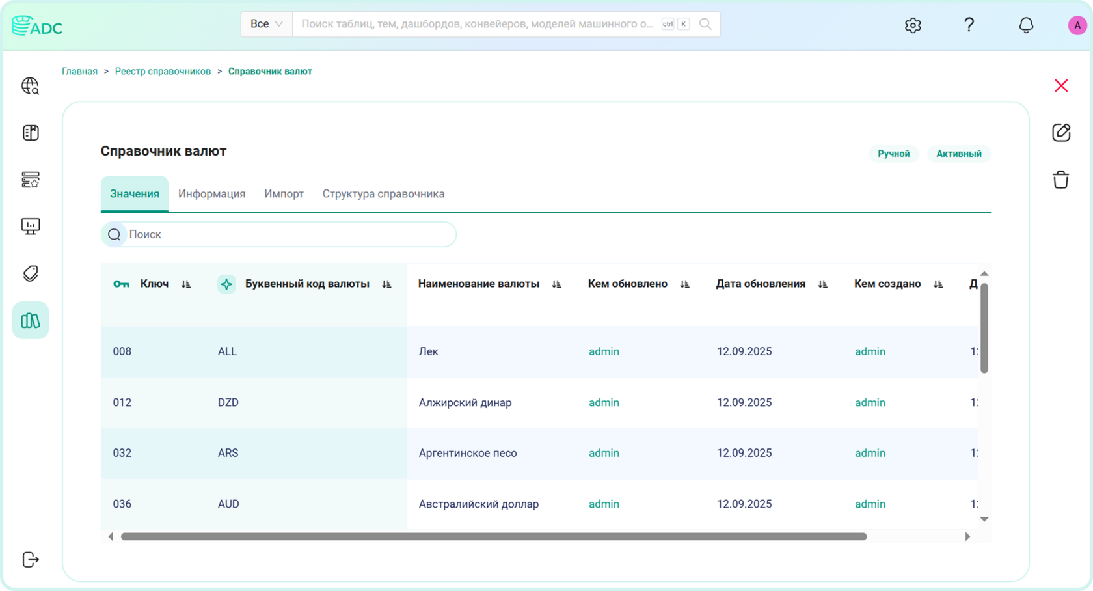Open tags sidebar icon
The height and width of the screenshot is (591, 1093).
[x=31, y=273]
